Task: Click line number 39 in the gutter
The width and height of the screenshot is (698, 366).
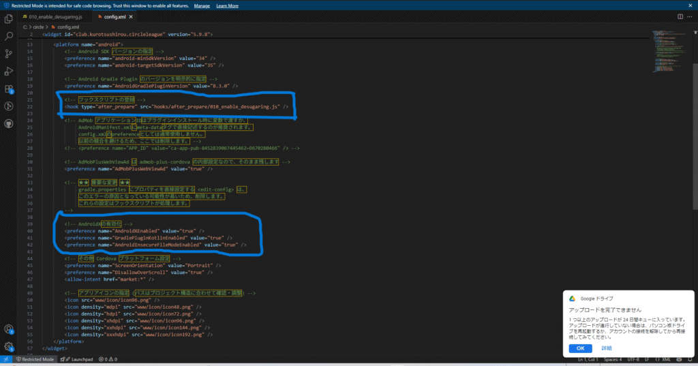Action: [x=30, y=224]
